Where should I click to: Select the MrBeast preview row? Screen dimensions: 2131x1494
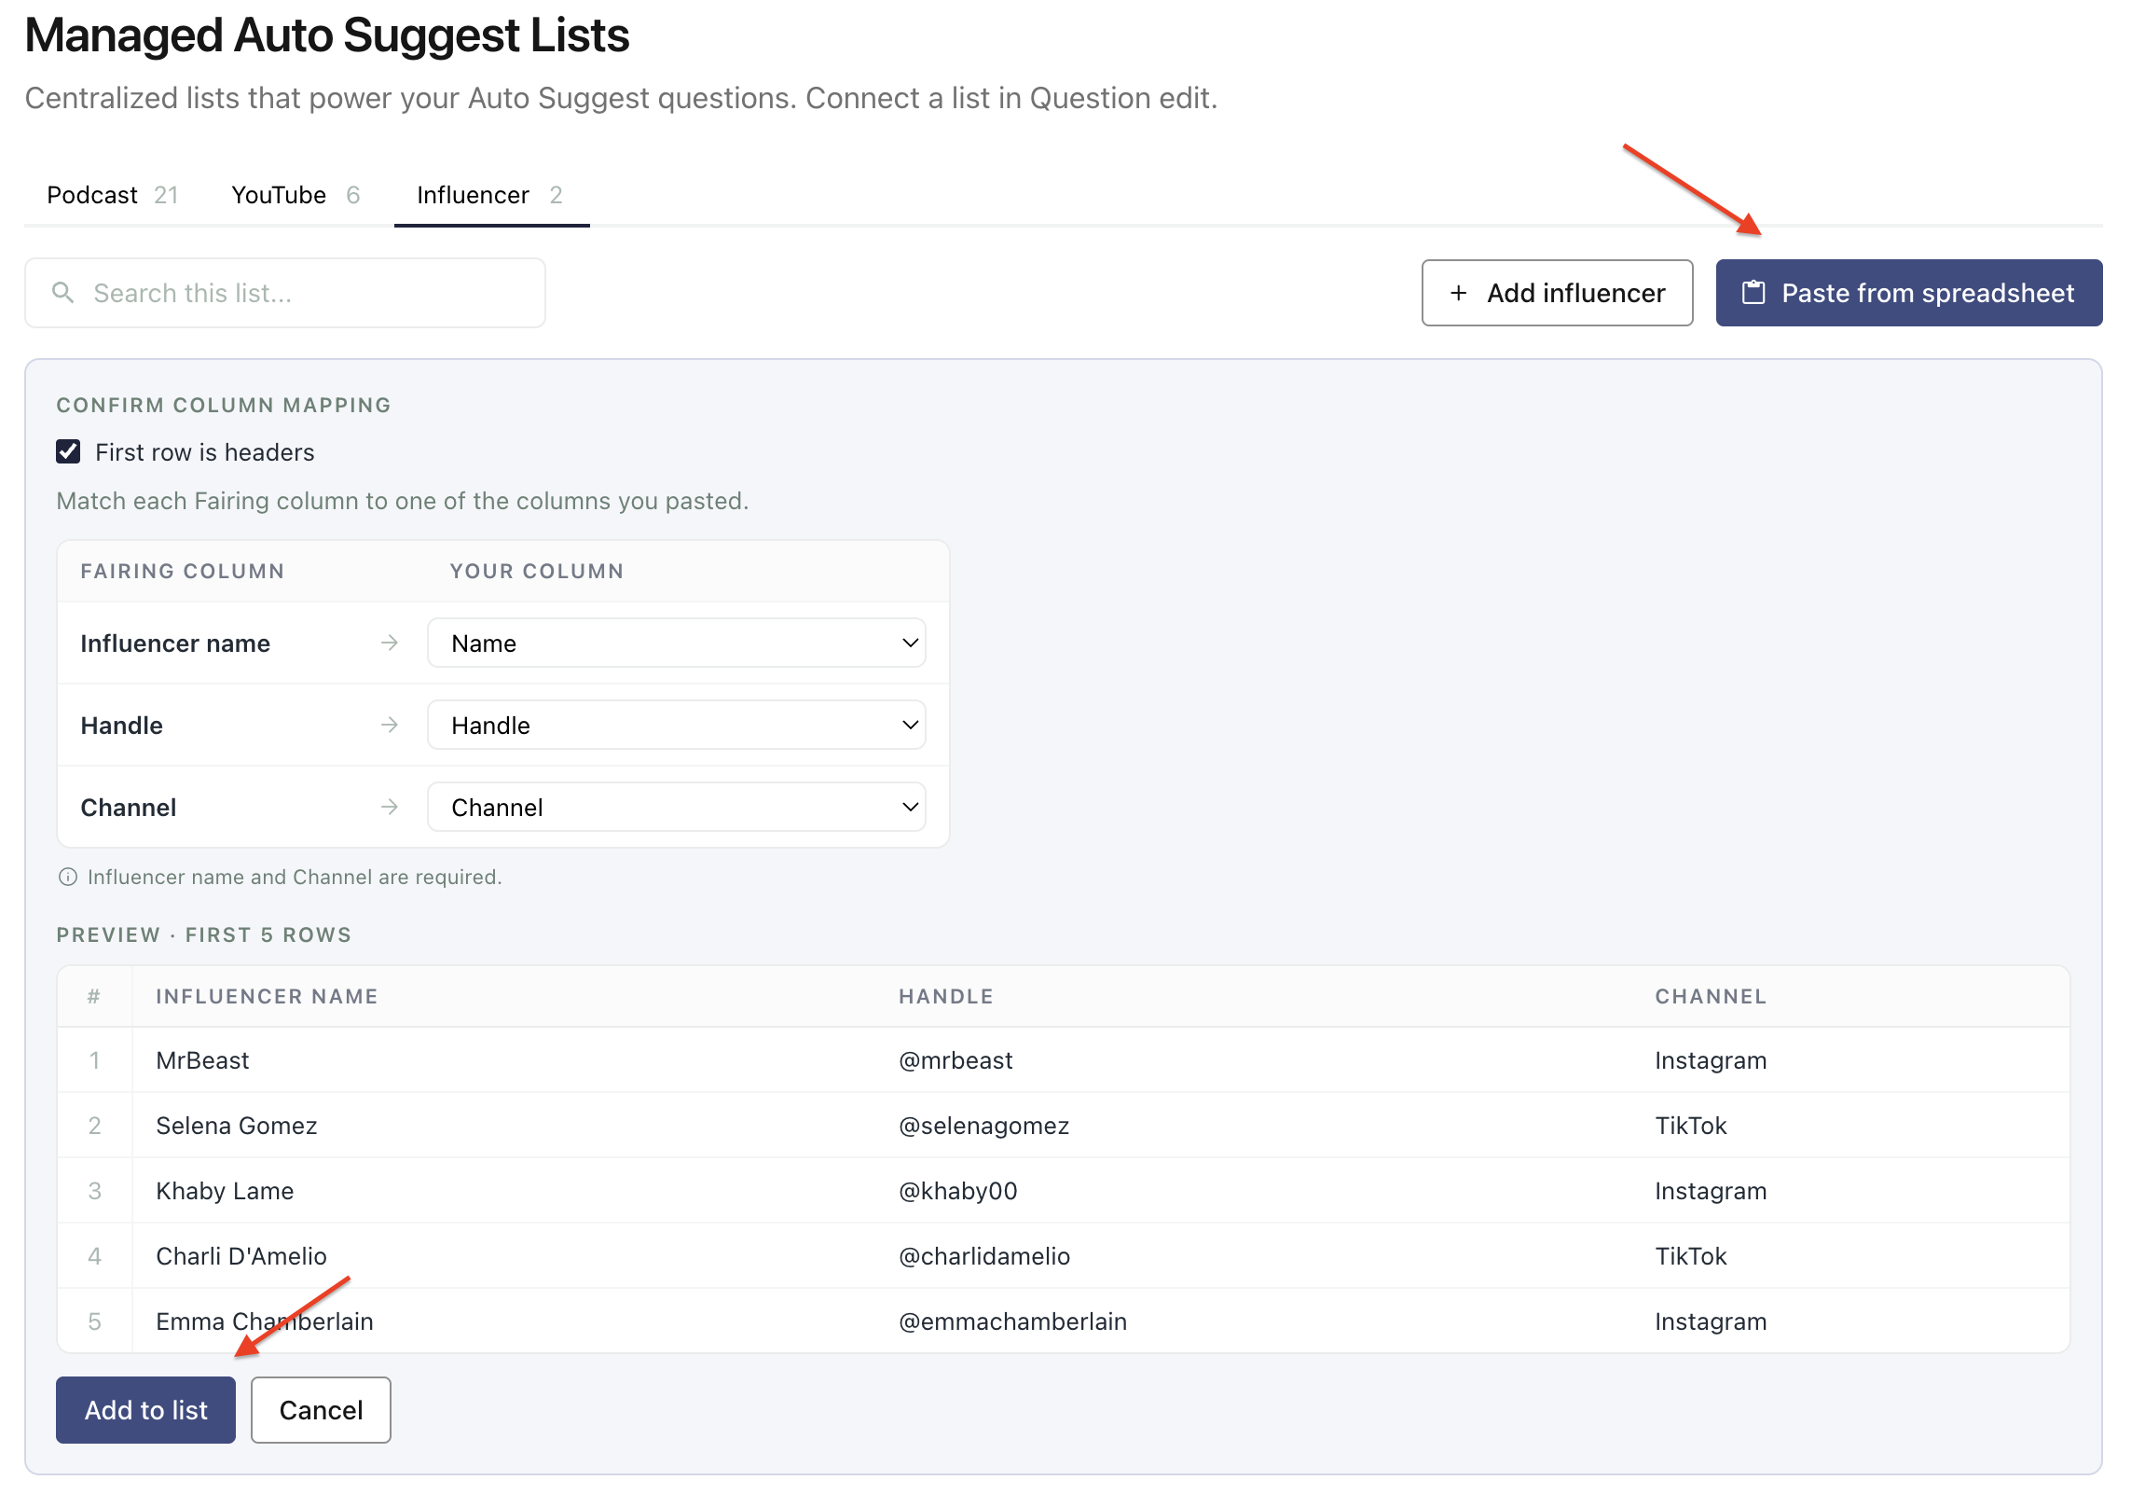click(x=1064, y=1060)
